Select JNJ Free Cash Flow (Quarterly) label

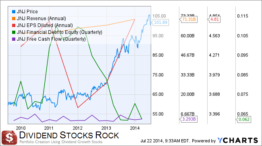coord(51,39)
